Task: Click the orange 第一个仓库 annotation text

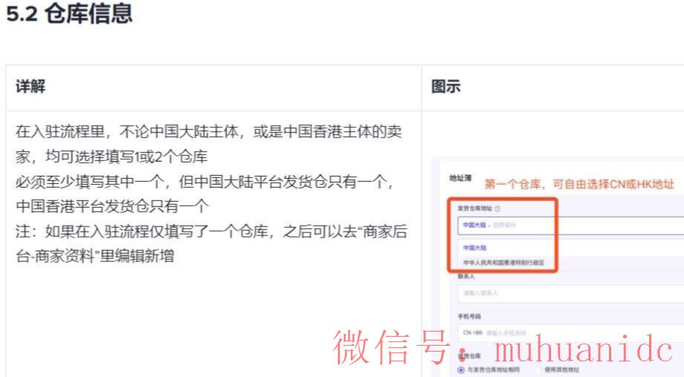Action: [579, 183]
